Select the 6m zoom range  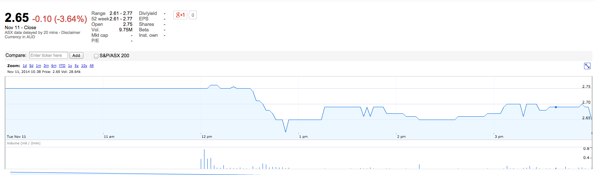coord(54,66)
